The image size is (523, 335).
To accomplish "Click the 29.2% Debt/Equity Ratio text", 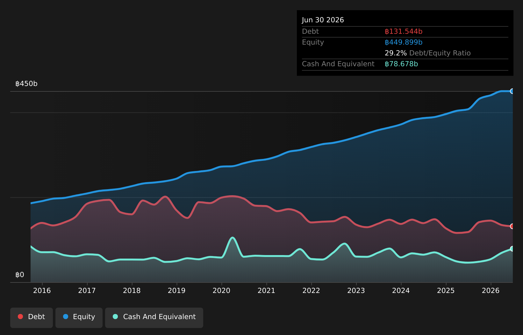I will (428, 53).
